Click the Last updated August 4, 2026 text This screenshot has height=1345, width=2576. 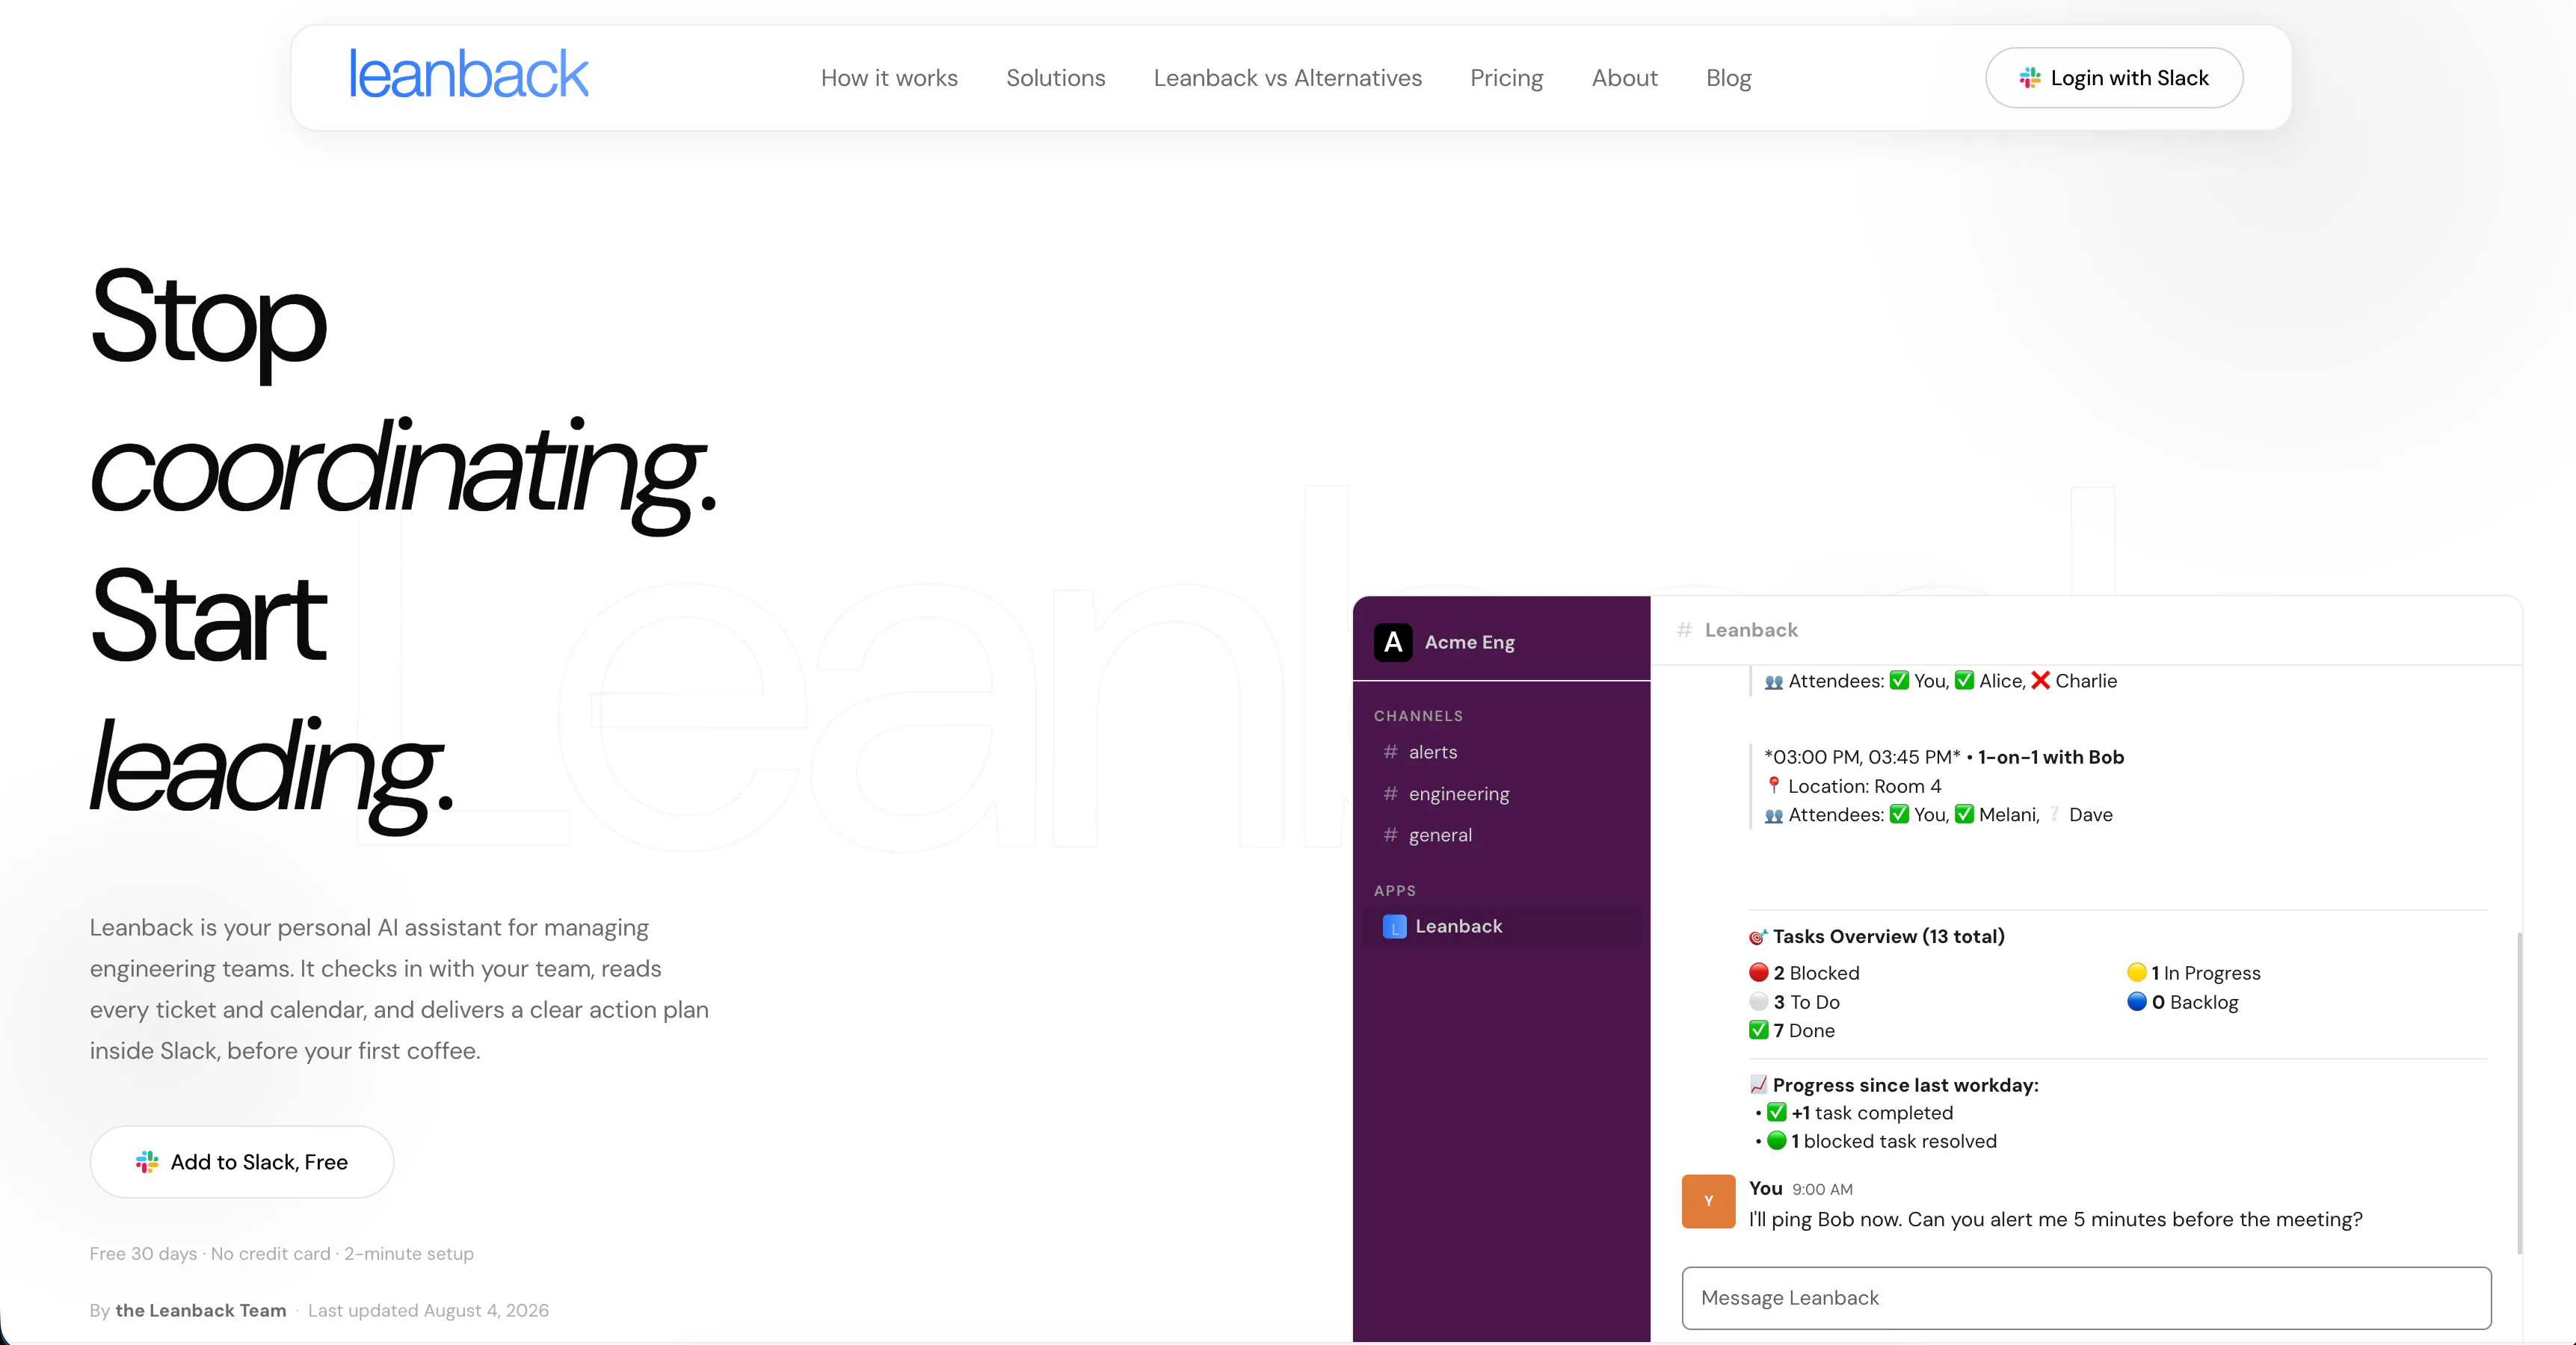coord(428,1310)
